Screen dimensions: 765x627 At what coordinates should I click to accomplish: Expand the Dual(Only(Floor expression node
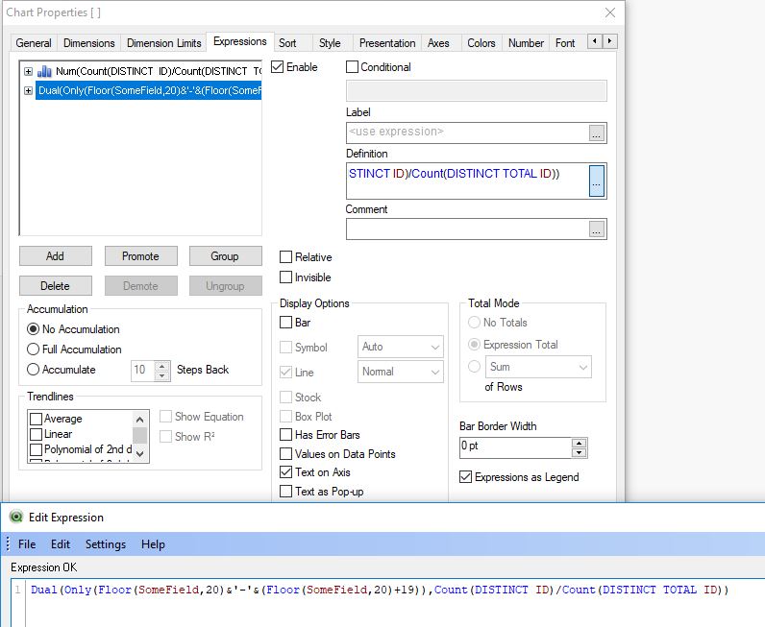tap(29, 90)
